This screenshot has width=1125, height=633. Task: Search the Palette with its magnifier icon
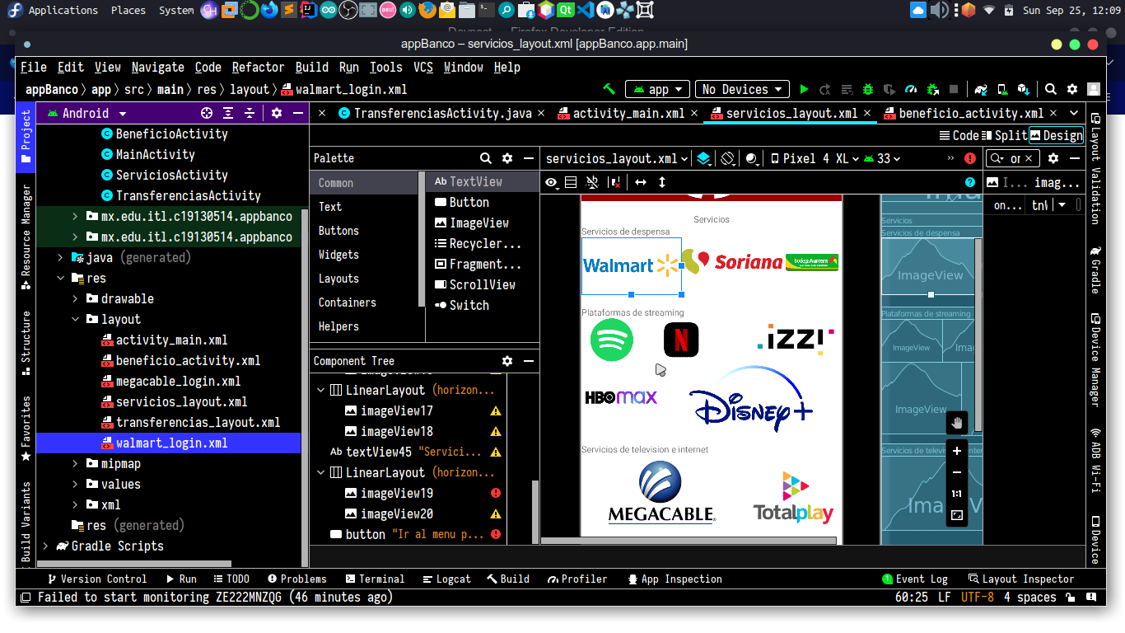[486, 158]
